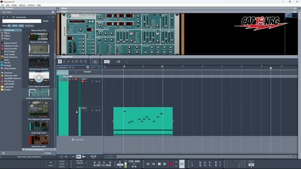This screenshot has height=169, width=301.
Task: Click the browser forward navigation arrow
Action: [8, 17]
